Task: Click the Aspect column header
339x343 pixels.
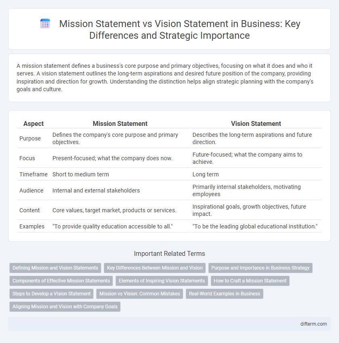Action: click(x=33, y=123)
